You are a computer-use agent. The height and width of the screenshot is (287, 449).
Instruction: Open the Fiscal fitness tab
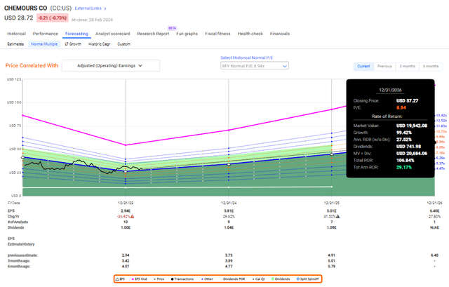[x=217, y=34]
